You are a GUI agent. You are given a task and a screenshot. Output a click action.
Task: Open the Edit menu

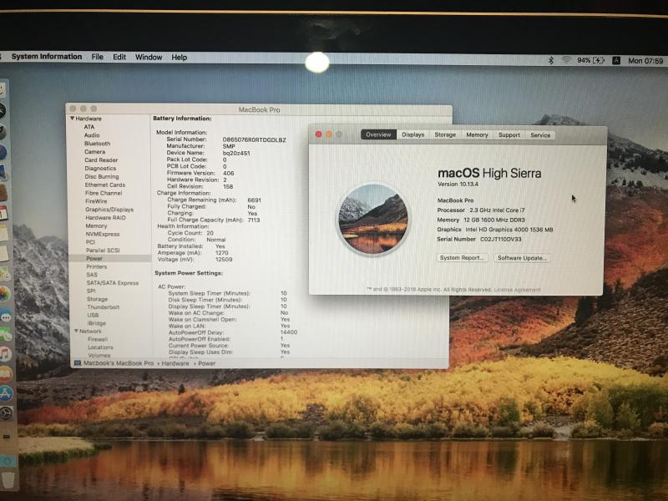[x=119, y=57]
